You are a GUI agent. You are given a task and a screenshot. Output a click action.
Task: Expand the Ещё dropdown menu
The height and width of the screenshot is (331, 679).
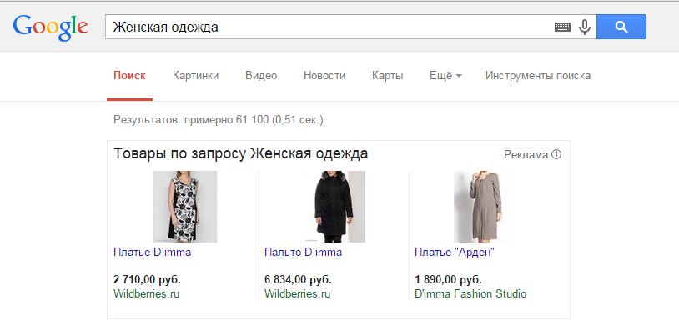(x=445, y=76)
